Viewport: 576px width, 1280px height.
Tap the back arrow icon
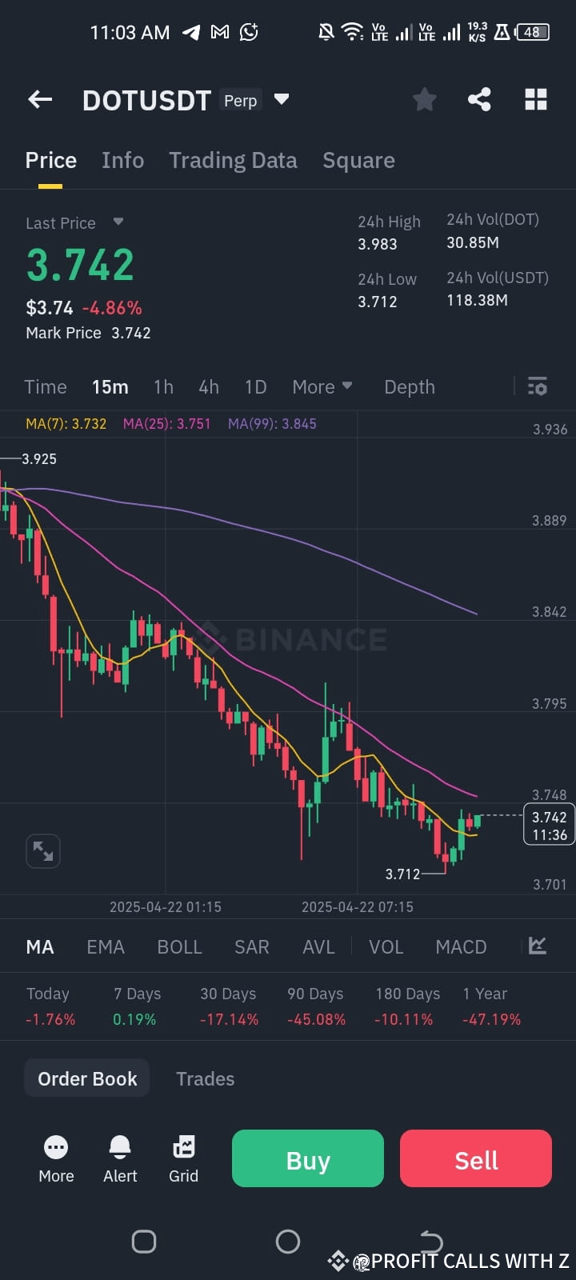pos(40,99)
